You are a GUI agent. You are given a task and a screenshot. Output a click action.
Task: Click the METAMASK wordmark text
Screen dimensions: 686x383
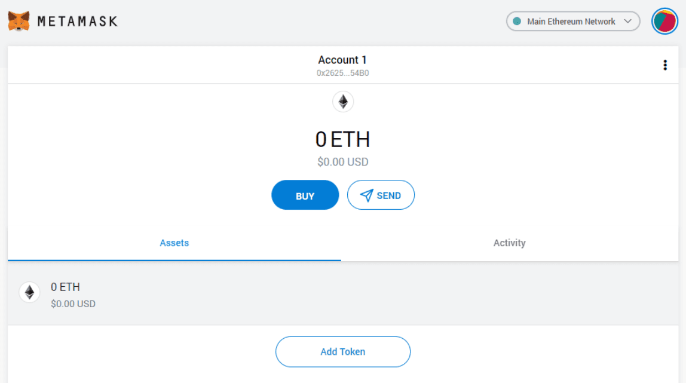point(78,22)
